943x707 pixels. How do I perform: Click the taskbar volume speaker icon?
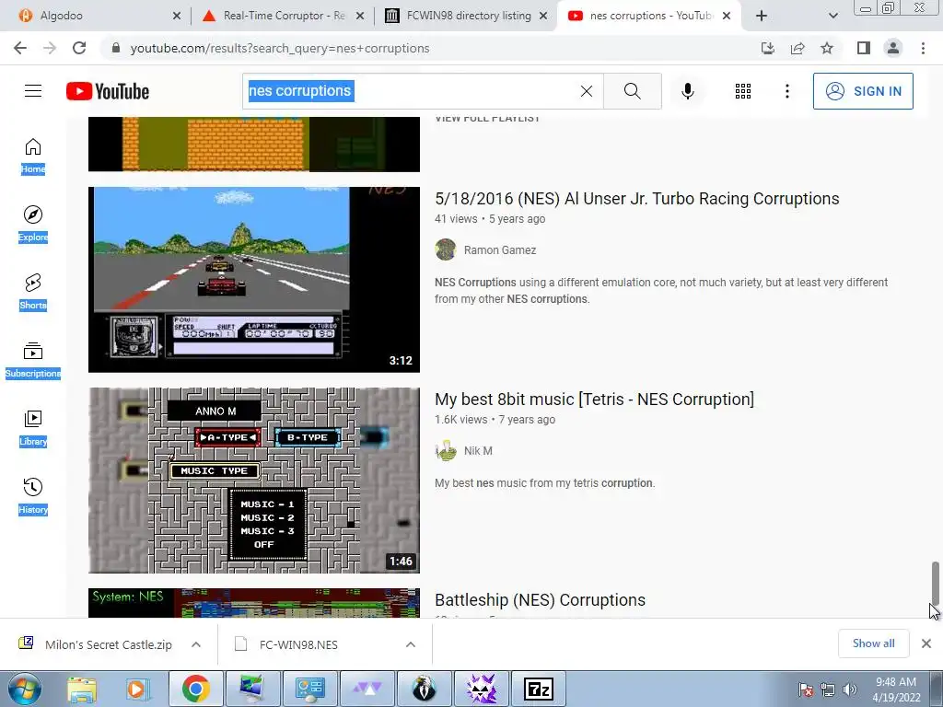pyautogui.click(x=850, y=690)
